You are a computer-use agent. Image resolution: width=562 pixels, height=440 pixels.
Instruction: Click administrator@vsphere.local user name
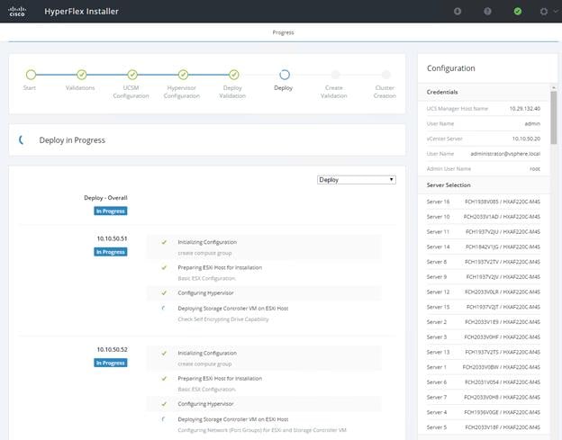click(x=505, y=154)
